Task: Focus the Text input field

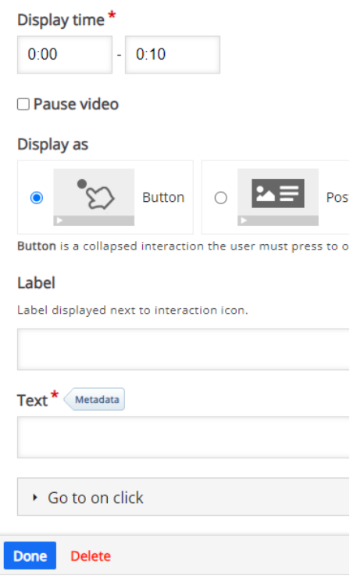Action: tap(184, 437)
